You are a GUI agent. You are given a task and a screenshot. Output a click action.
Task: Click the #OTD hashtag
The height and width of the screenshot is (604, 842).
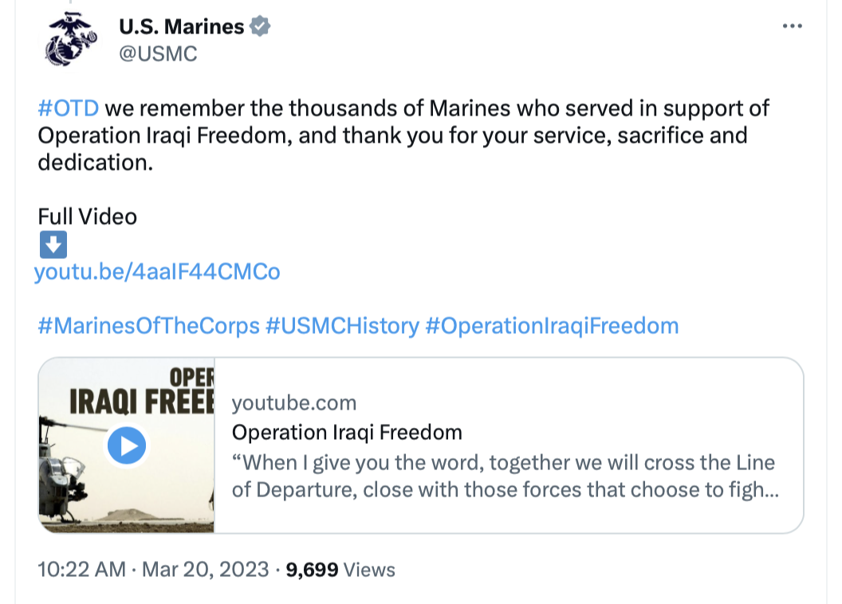pos(69,108)
